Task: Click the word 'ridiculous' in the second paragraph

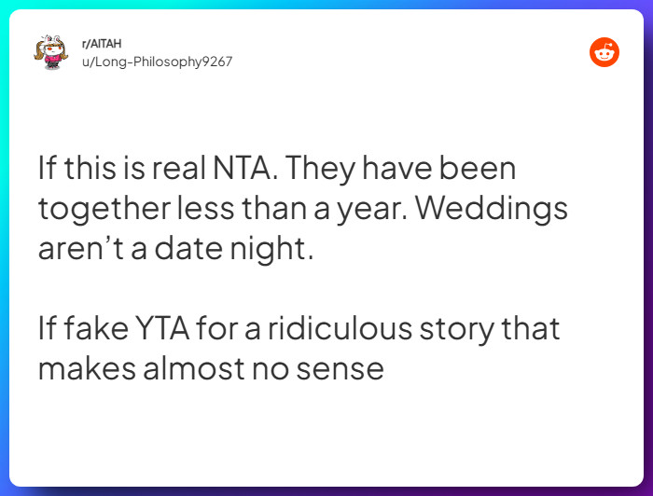Action: coord(340,328)
